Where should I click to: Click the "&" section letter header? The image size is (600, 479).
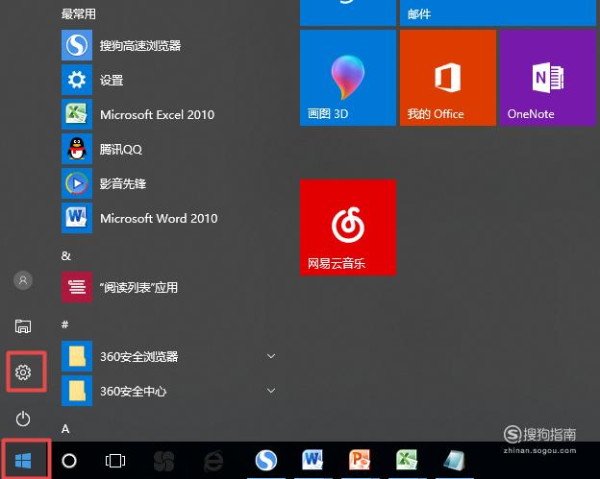tap(65, 255)
